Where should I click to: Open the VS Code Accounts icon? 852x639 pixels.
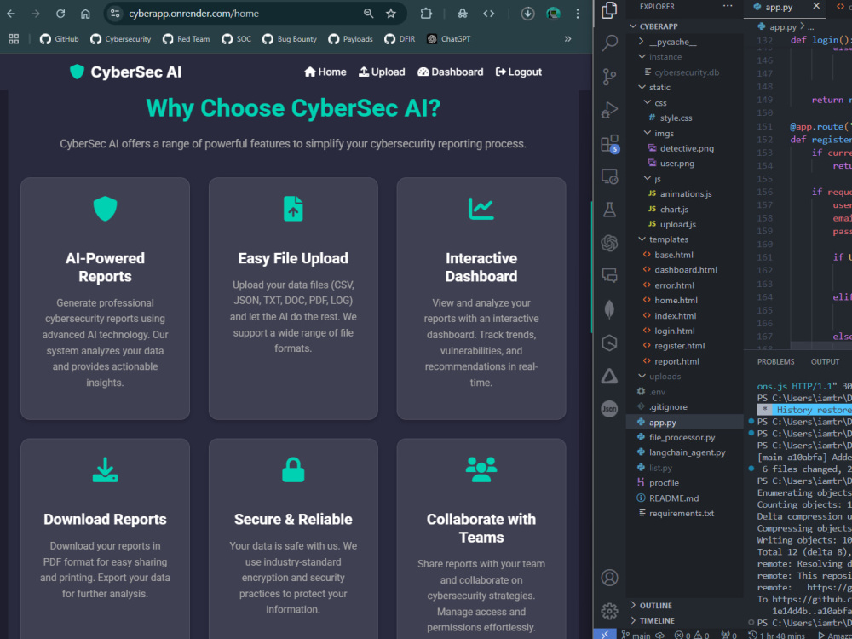click(610, 578)
